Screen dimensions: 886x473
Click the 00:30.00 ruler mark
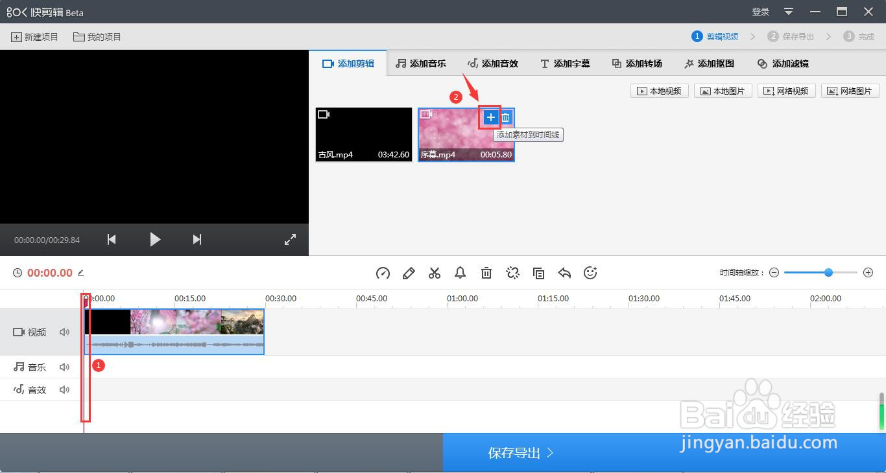tap(281, 299)
